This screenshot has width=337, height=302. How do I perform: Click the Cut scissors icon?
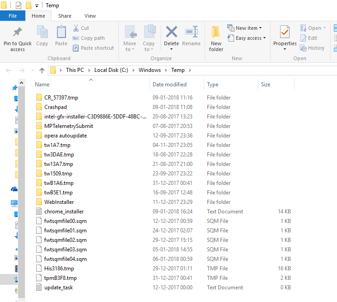pyautogui.click(x=76, y=28)
